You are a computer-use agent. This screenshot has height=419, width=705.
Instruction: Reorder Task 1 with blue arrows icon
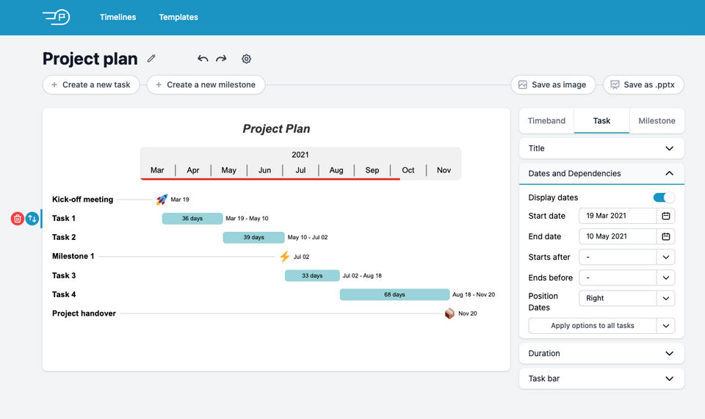[32, 219]
